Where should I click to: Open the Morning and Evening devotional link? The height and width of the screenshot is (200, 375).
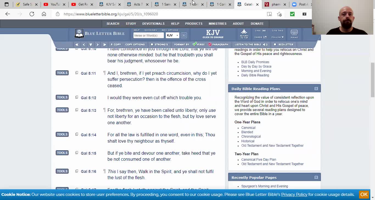(x=256, y=71)
